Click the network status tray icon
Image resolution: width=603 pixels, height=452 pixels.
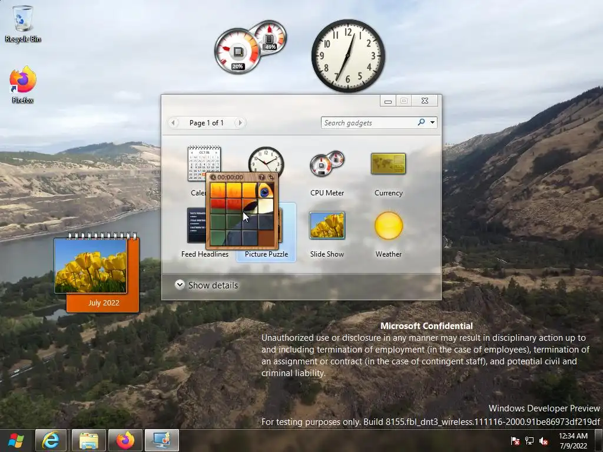[529, 441]
